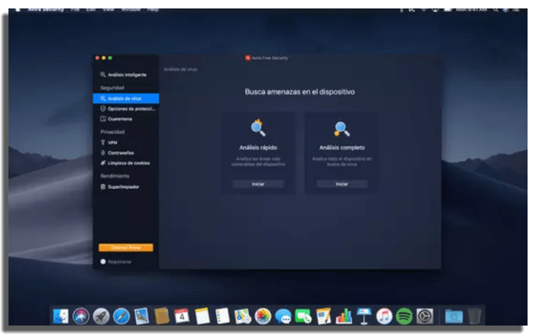This screenshot has width=536, height=334.
Task: Start the Análisis completo scan with Iniciar
Action: pyautogui.click(x=342, y=184)
